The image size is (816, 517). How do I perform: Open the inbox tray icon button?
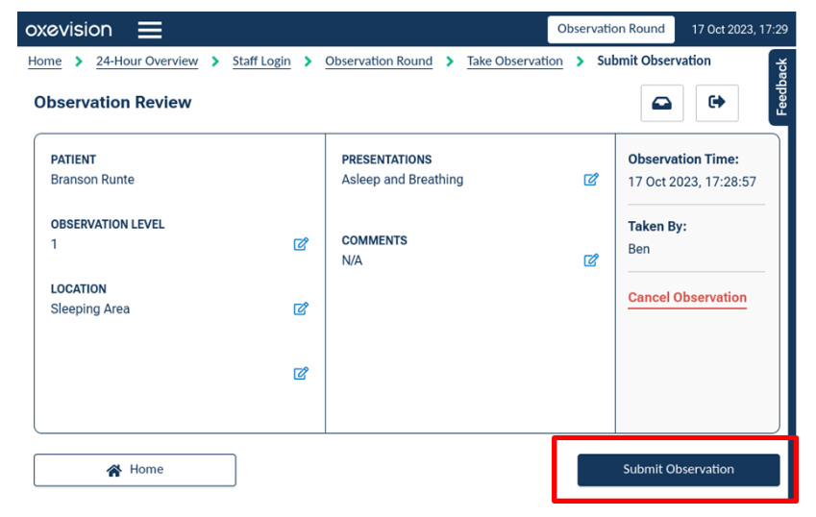click(x=661, y=103)
